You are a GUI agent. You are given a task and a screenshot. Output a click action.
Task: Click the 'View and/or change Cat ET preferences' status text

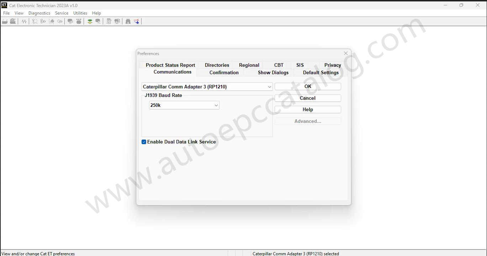pos(38,254)
